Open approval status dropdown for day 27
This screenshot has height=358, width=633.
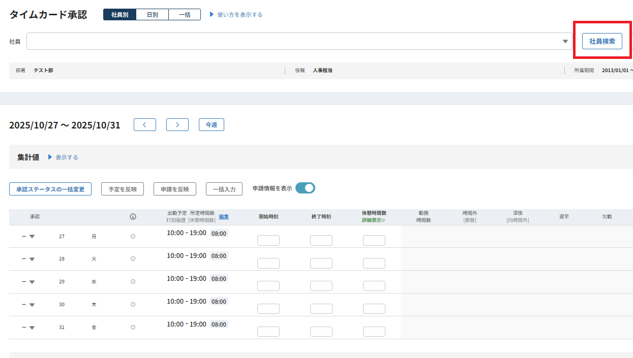tap(32, 237)
